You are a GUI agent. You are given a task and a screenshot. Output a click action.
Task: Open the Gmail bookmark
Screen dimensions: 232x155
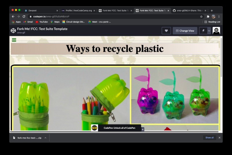tap(28, 22)
